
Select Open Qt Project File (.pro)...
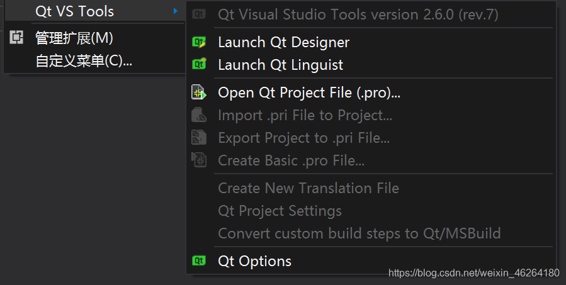click(x=309, y=92)
